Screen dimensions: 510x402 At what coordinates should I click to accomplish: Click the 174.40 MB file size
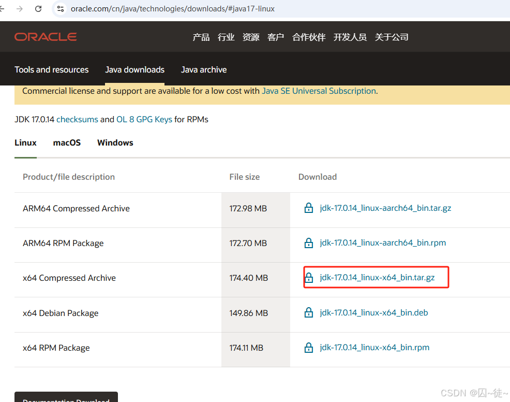click(248, 278)
